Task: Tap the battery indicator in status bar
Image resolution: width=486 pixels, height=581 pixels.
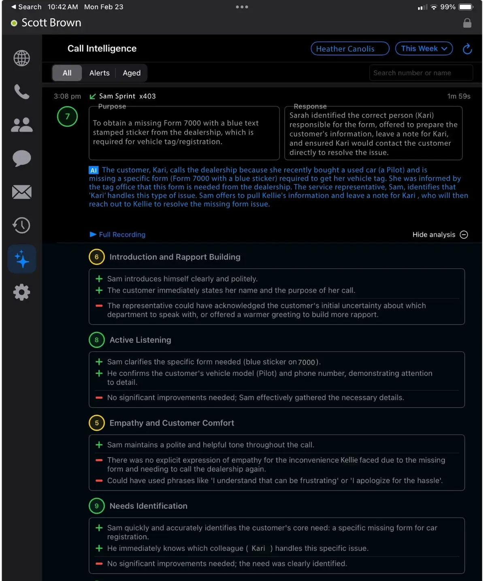Action: click(466, 7)
